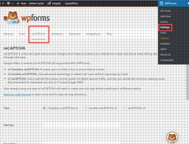Click Delete Cache in admin bar
The height and width of the screenshot is (144, 189).
pos(36,3)
